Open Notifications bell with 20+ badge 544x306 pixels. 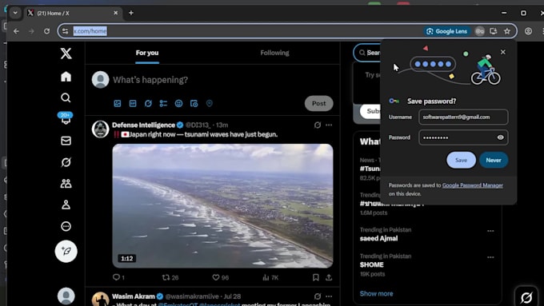(x=66, y=118)
